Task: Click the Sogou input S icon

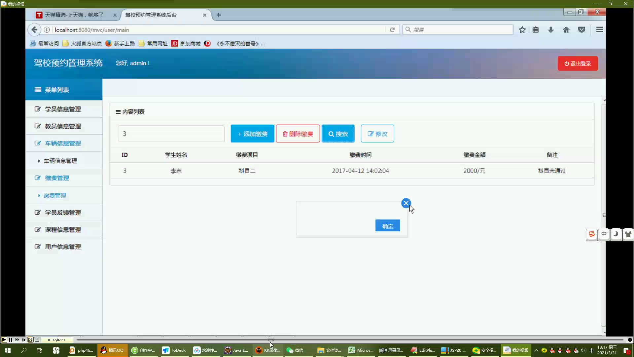Action: [592, 234]
